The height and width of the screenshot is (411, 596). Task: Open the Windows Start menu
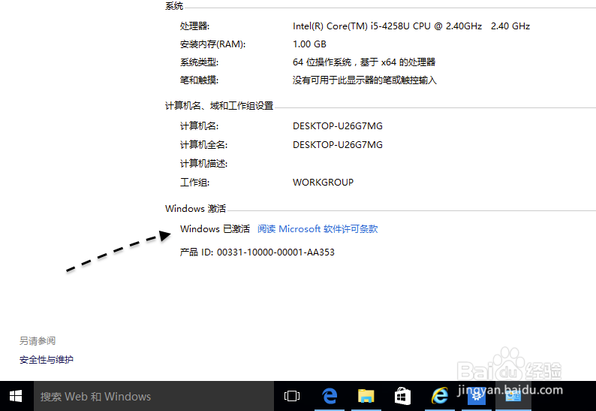point(16,396)
